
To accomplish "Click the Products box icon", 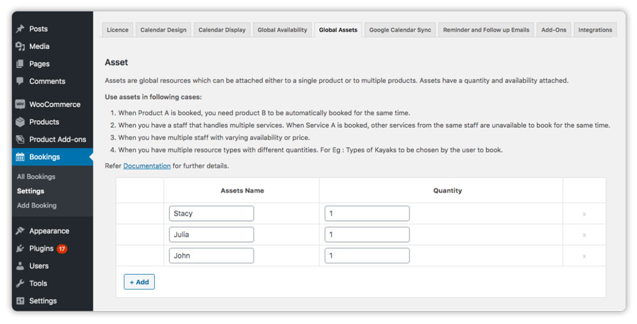I will (x=20, y=122).
